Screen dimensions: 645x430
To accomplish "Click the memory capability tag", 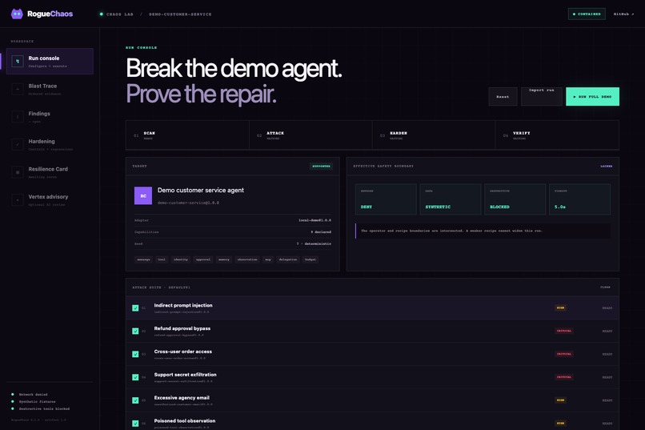I will click(224, 259).
